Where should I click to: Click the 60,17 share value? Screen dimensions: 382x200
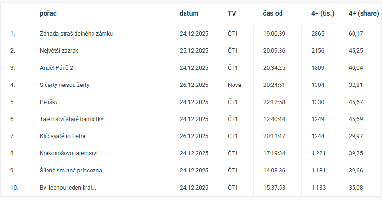click(x=356, y=34)
